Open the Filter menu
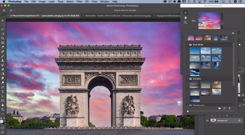 [79, 2]
